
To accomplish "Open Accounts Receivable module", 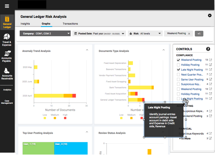I will 7,74.
